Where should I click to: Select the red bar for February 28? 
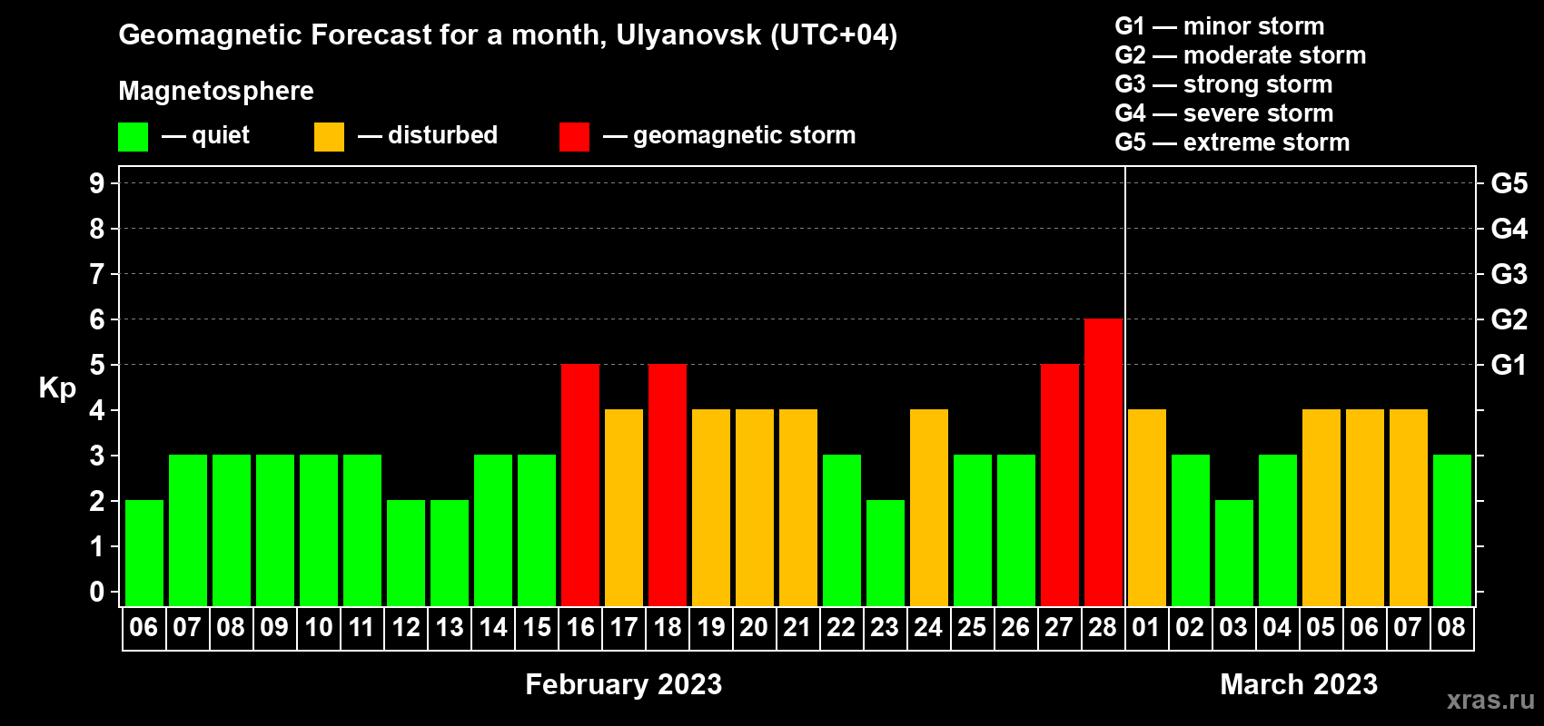(1104, 462)
